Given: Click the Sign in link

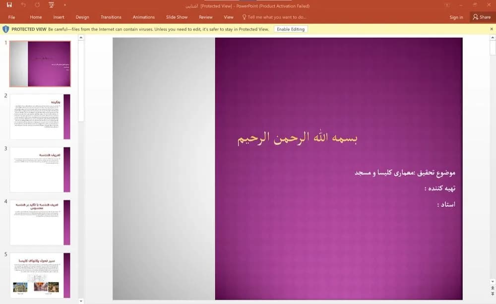Looking at the screenshot, I should coord(456,17).
